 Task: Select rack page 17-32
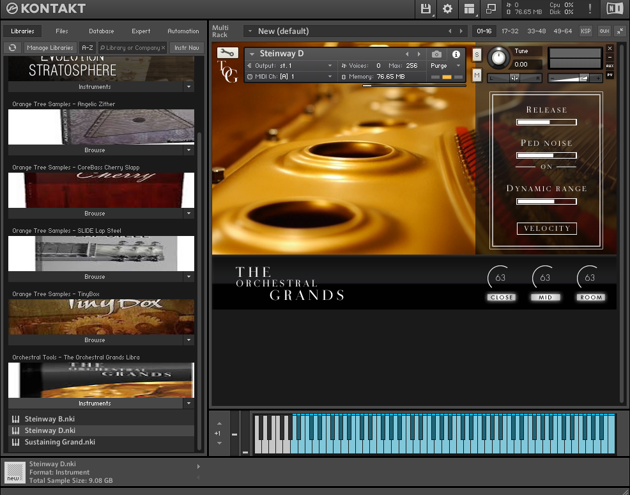pos(510,31)
